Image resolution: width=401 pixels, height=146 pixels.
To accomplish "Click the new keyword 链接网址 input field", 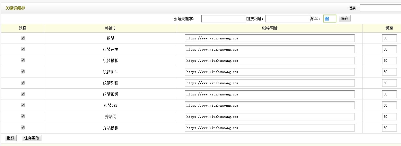I will 288,19.
